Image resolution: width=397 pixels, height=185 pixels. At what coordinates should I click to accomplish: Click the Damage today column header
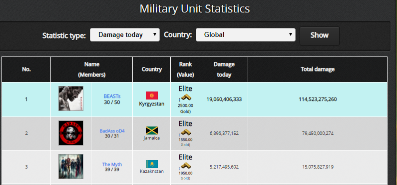point(224,69)
